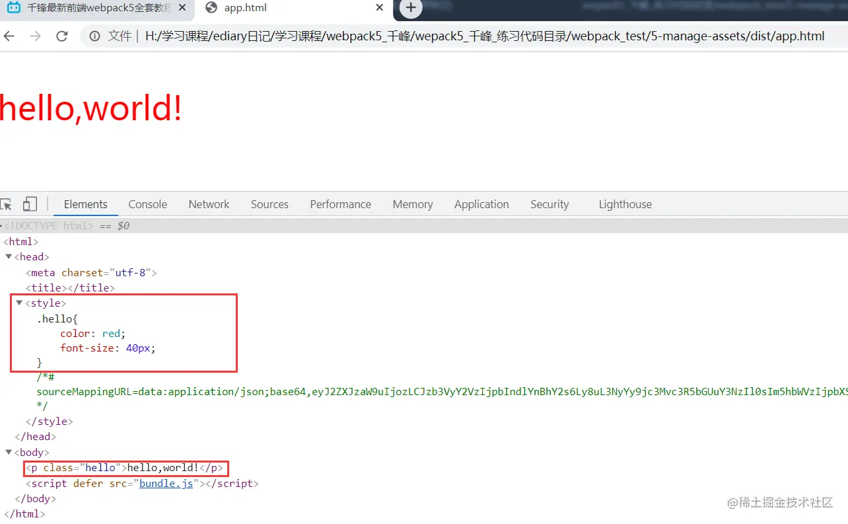Screen dimensions: 848x524
Task: Select the closing style tag row
Action: point(50,421)
